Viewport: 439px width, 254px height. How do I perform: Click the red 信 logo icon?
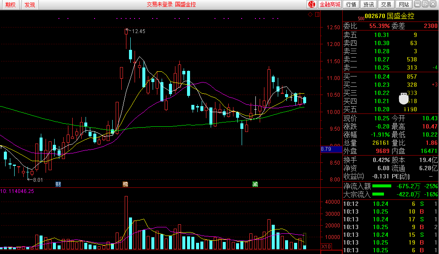312,4
